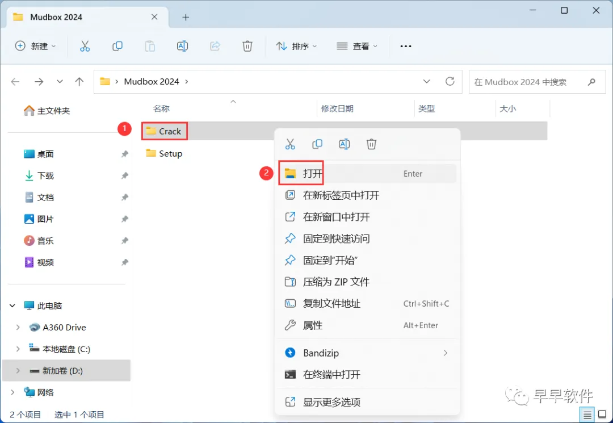Expand the address bar history dropdown
Viewport: 613px width, 423px height.
coord(426,81)
